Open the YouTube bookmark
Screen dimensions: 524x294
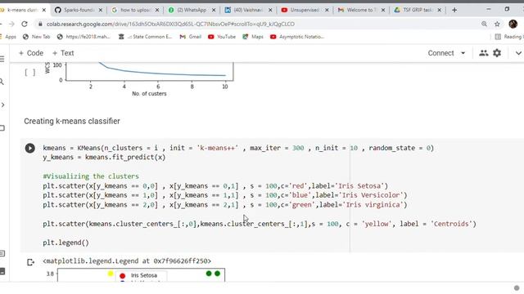coord(222,37)
